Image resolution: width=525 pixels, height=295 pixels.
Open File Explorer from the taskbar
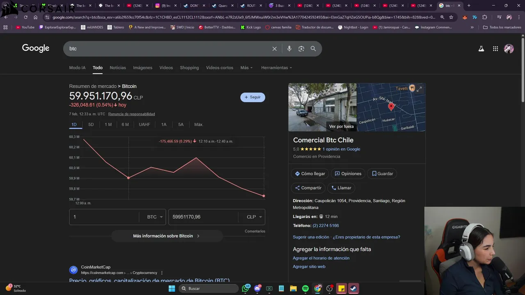pyautogui.click(x=293, y=288)
